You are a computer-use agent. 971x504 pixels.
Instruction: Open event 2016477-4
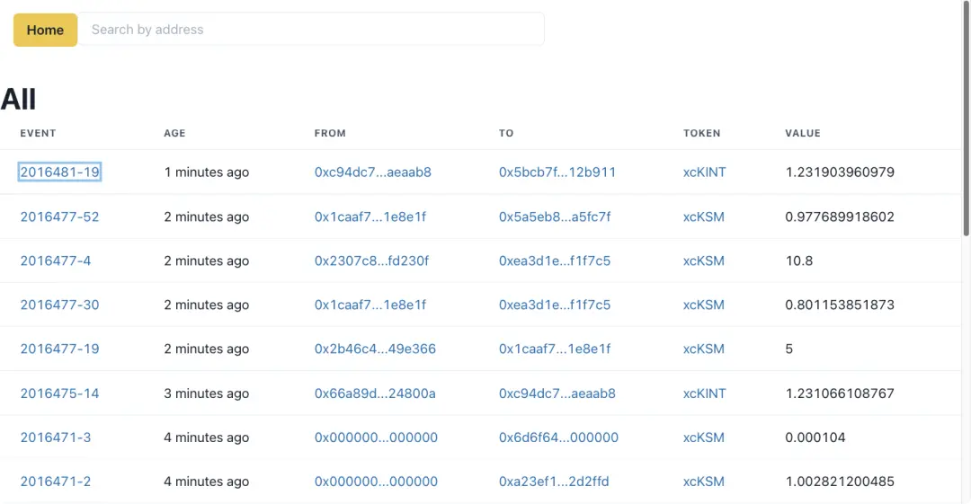56,261
